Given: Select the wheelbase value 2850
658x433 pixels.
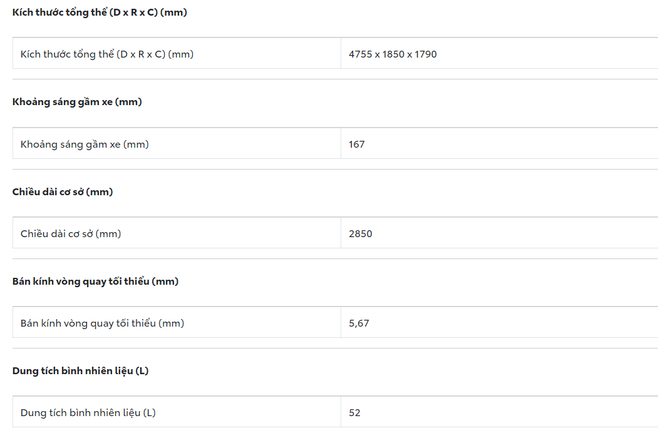Looking at the screenshot, I should click(x=361, y=234).
